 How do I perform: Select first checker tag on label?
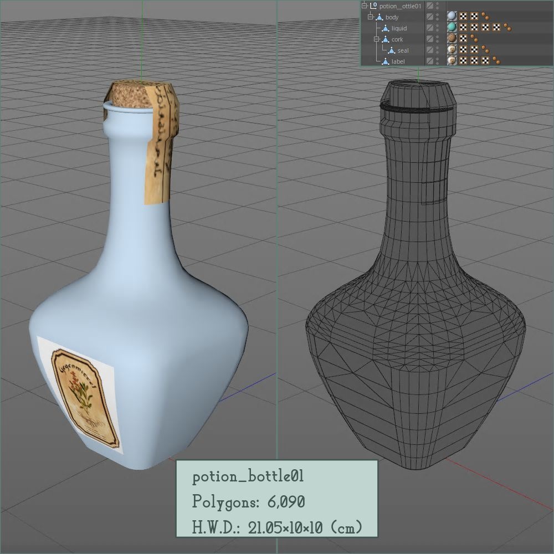(463, 60)
